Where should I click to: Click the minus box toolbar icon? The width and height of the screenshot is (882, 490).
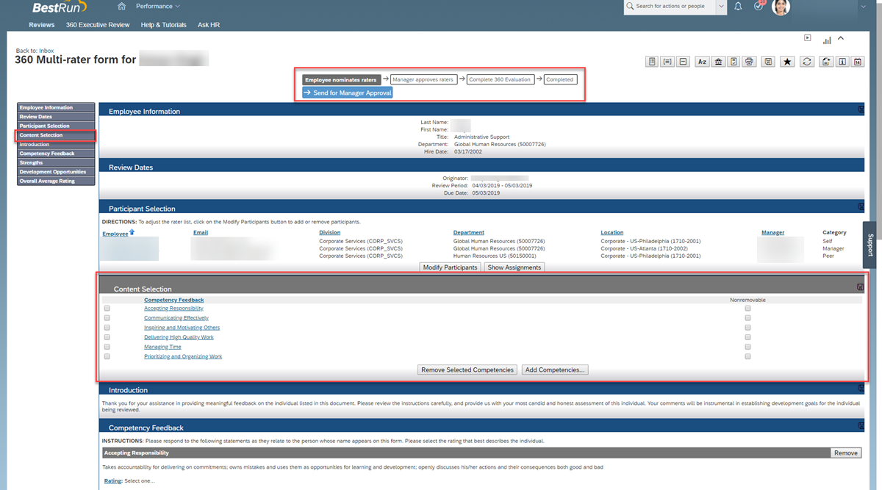(683, 62)
